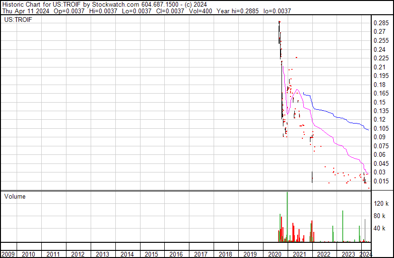
Task: Select the 2010 year label on axis
Action: click(x=28, y=254)
